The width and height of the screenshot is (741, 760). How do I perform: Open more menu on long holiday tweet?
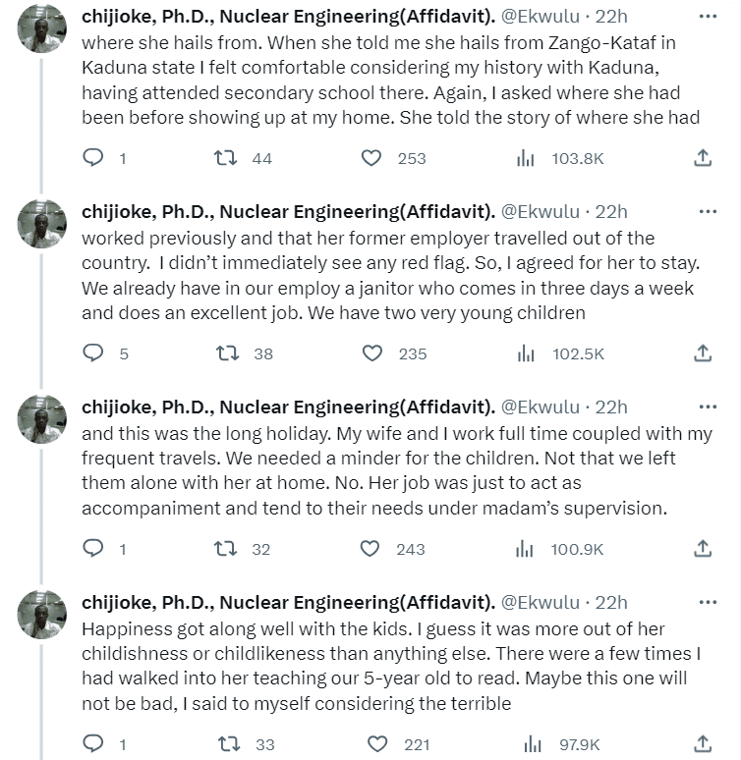(x=707, y=407)
